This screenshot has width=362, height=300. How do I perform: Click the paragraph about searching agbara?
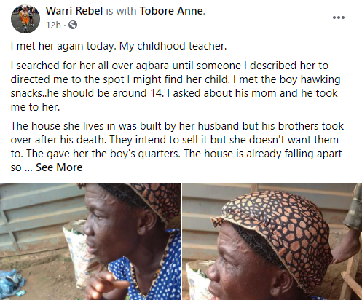pos(176,86)
